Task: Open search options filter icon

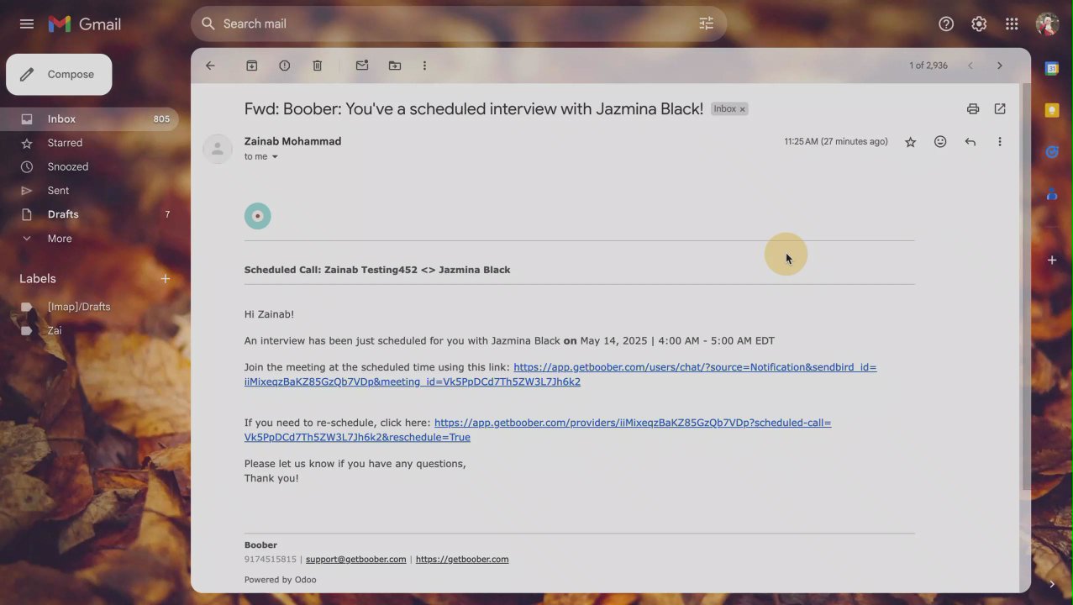Action: pos(706,24)
